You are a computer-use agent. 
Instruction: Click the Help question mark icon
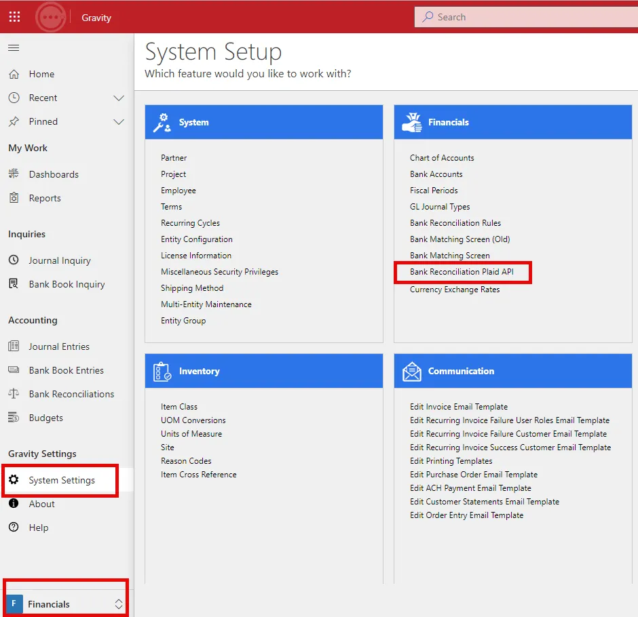point(14,528)
